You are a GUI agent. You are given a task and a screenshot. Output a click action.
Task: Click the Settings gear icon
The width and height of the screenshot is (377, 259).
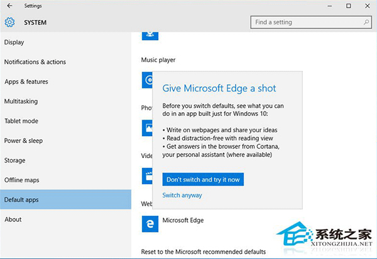click(x=9, y=23)
